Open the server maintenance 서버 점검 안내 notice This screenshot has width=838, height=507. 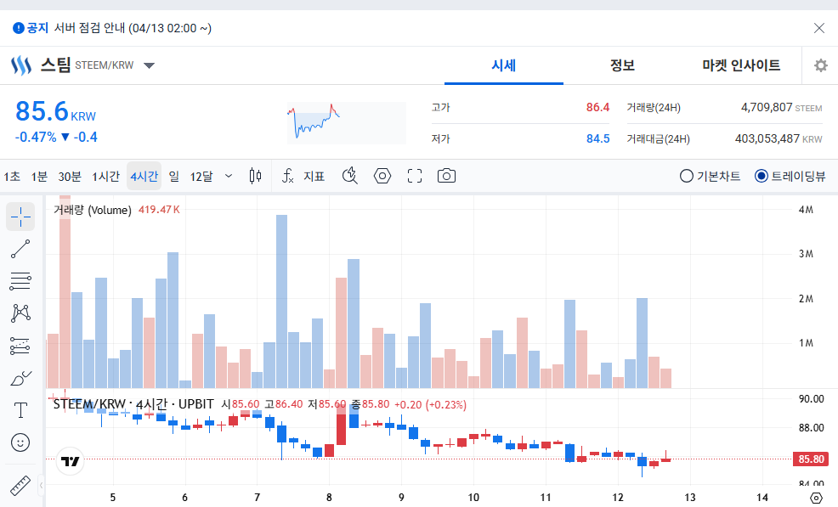133,28
